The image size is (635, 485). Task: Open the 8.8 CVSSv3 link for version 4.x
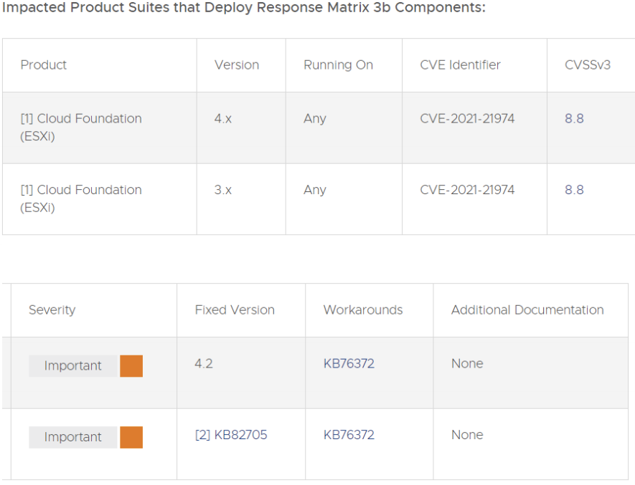[x=574, y=118]
